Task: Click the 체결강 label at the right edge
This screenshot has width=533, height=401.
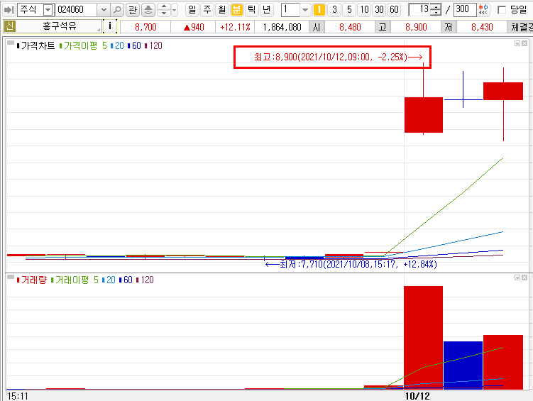Action: (x=522, y=27)
